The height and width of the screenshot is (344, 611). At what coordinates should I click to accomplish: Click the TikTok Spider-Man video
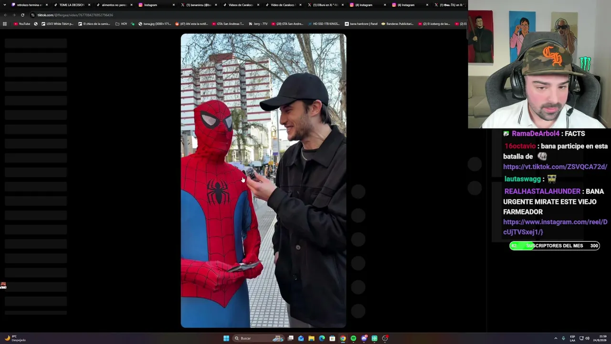263,181
